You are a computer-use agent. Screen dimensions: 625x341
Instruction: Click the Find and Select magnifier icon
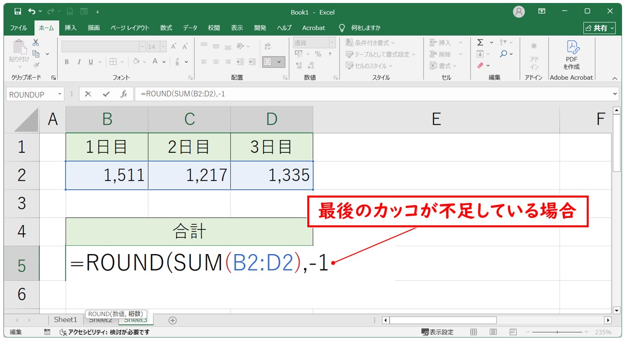pos(504,54)
